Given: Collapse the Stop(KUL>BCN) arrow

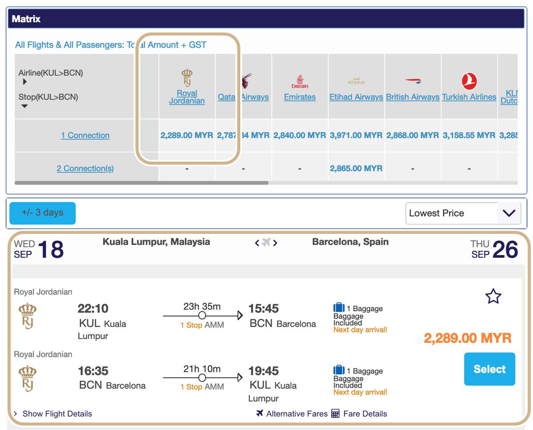Looking at the screenshot, I should coord(25,106).
